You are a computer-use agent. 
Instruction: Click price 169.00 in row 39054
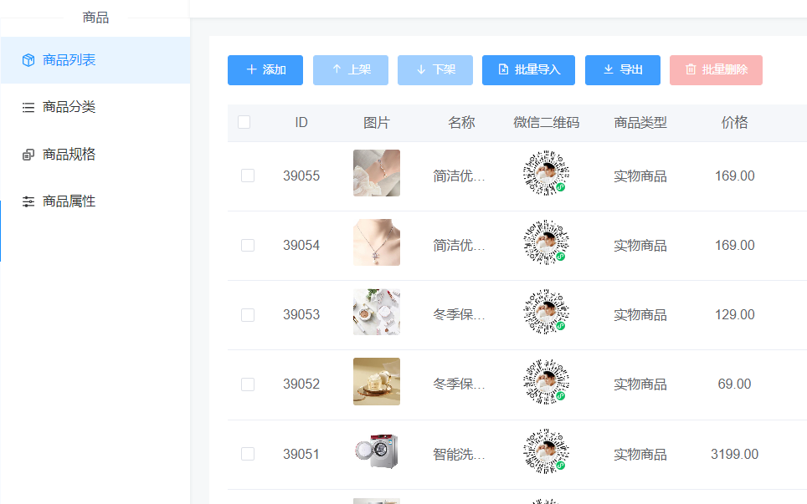734,245
